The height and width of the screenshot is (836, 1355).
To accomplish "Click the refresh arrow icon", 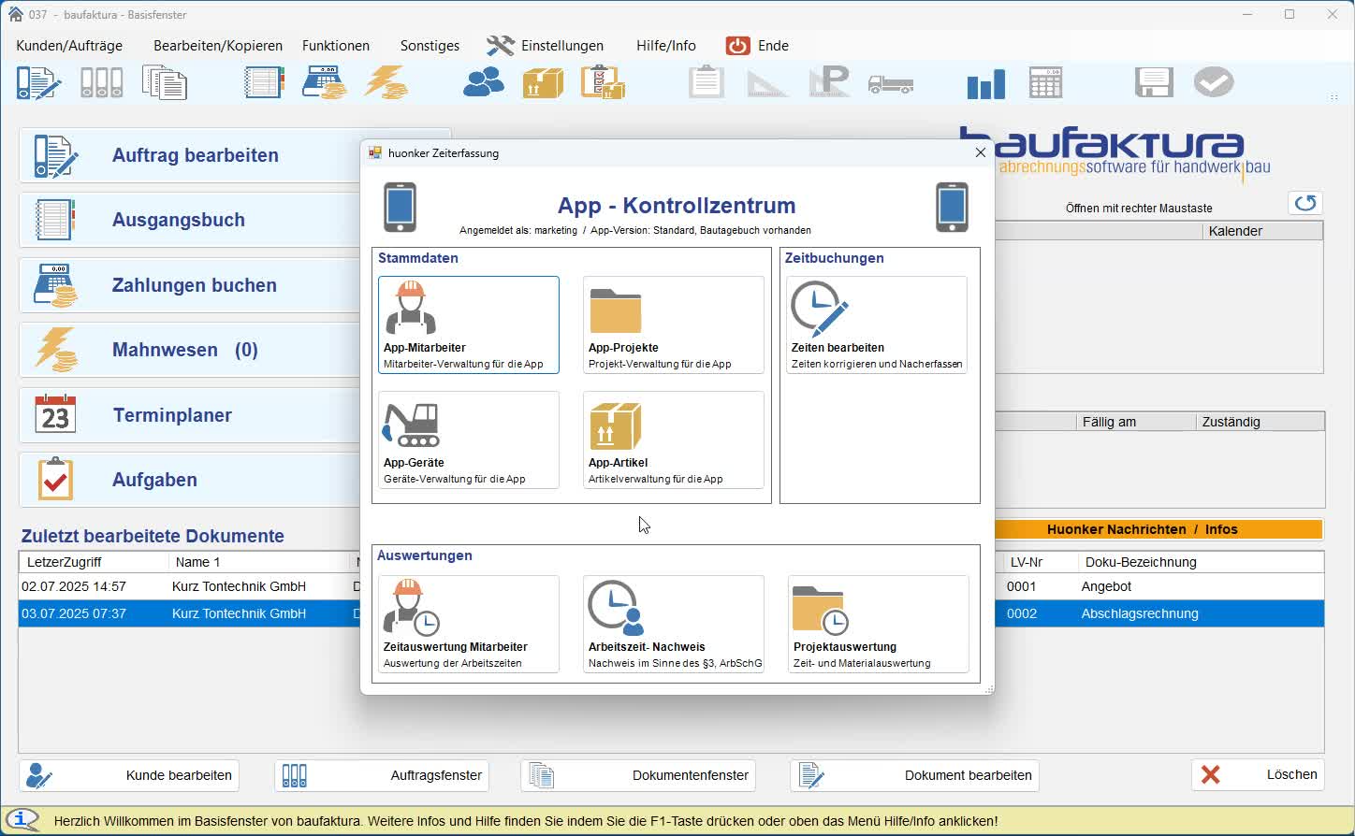I will coord(1305,203).
